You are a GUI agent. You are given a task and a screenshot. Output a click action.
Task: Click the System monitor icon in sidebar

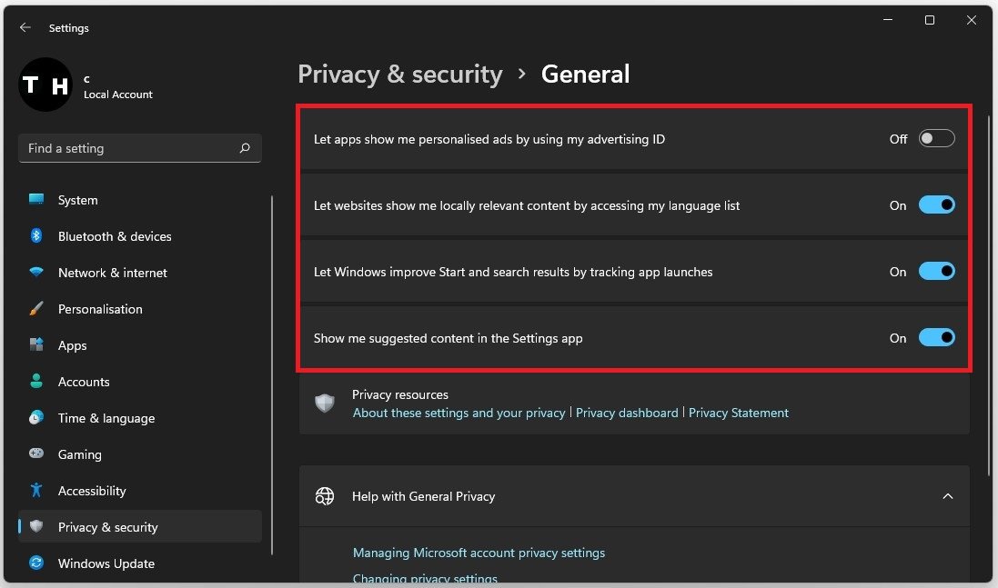click(36, 200)
